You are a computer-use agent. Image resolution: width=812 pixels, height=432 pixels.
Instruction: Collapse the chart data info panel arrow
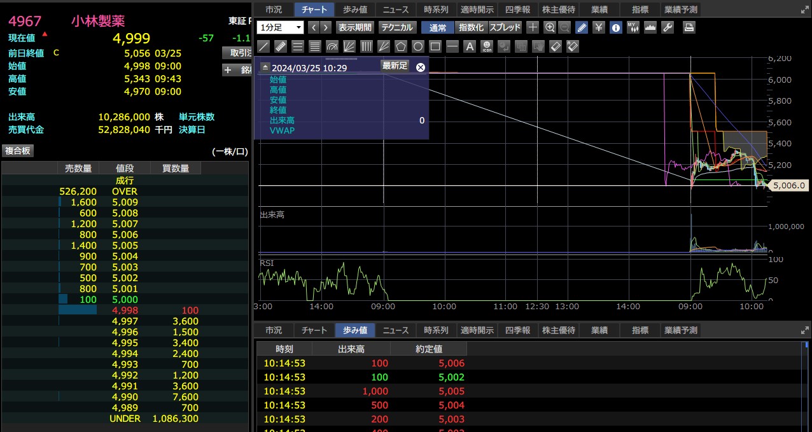tap(265, 67)
